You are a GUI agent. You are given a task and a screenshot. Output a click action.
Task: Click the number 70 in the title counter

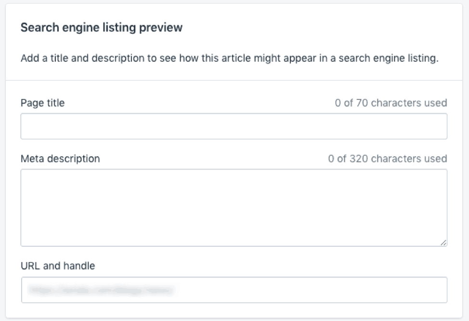(x=362, y=103)
